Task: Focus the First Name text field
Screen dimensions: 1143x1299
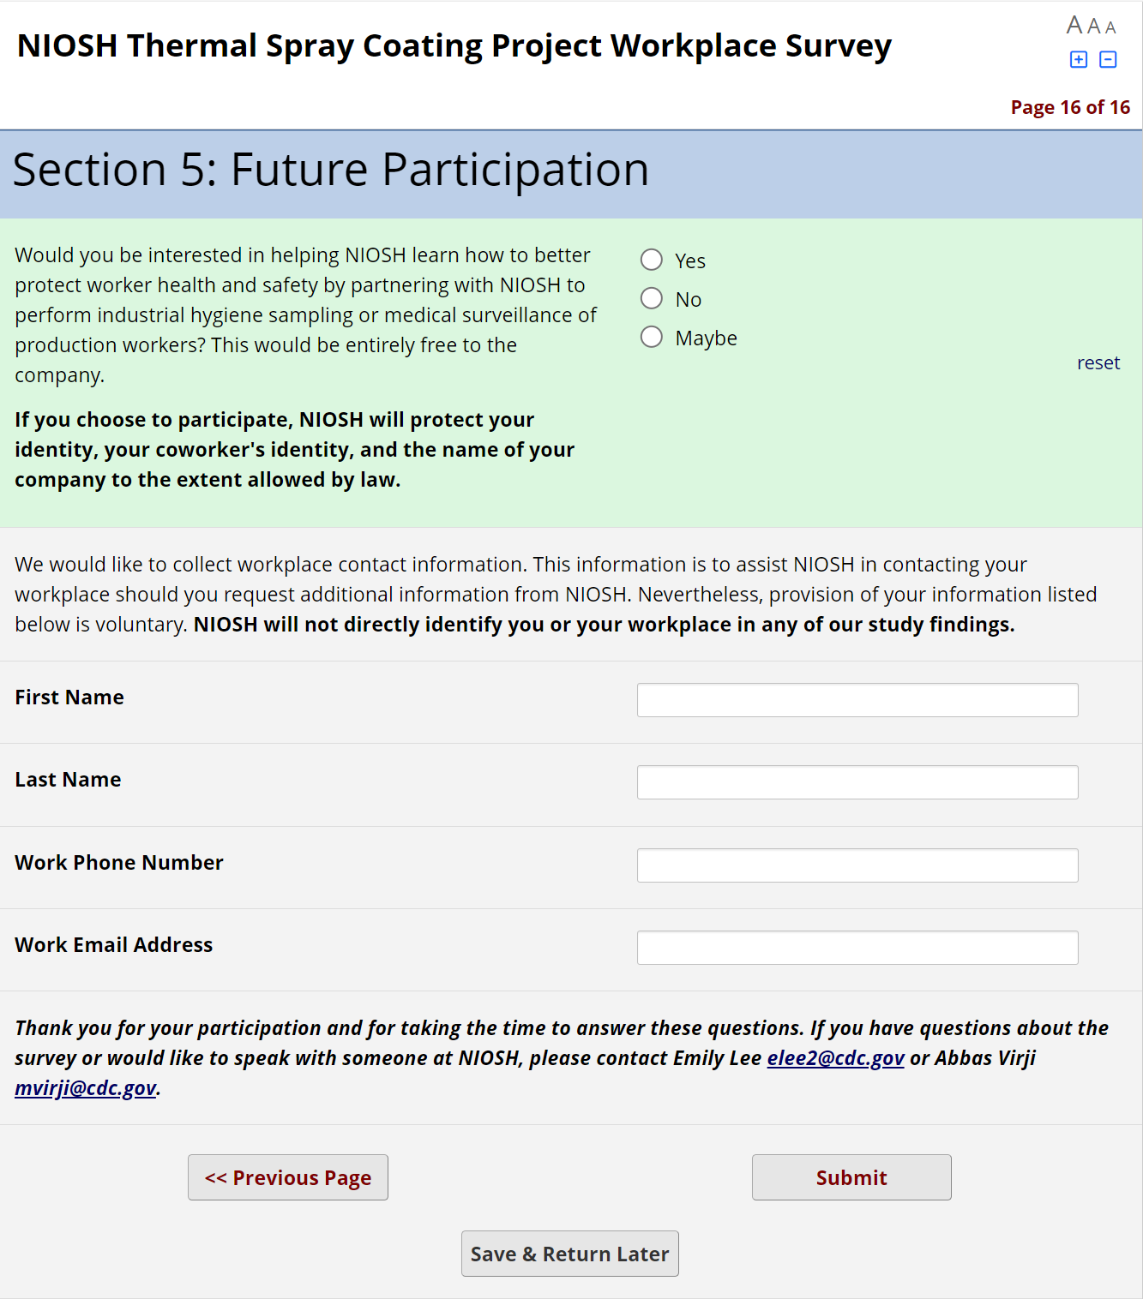Action: (857, 700)
